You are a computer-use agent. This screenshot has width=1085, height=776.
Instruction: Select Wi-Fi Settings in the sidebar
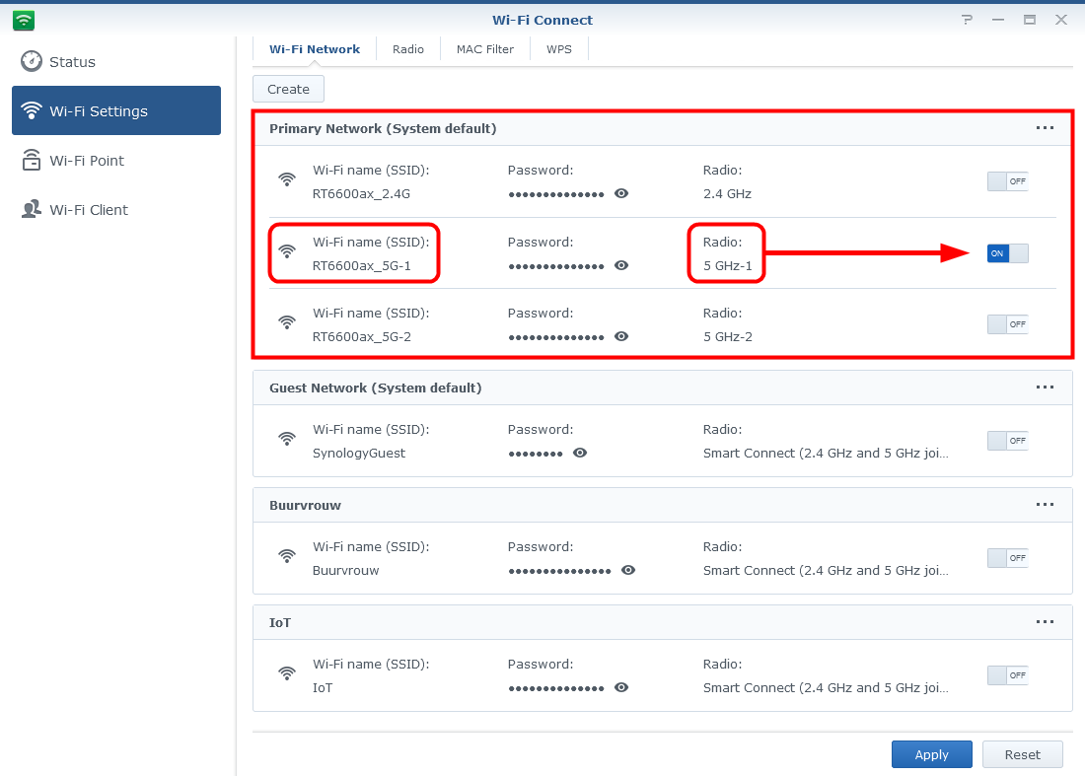point(116,110)
